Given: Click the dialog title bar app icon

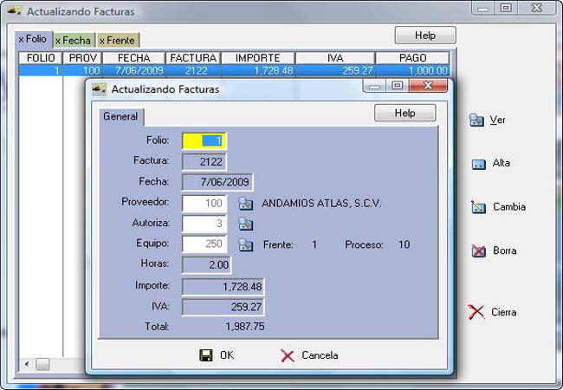Looking at the screenshot, I should pos(99,88).
